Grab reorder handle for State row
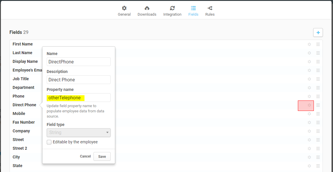 pyautogui.click(x=318, y=166)
